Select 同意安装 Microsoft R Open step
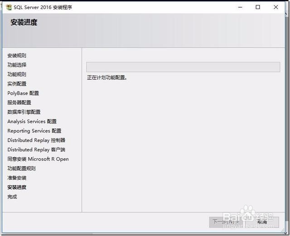The image size is (290, 236). (38, 159)
